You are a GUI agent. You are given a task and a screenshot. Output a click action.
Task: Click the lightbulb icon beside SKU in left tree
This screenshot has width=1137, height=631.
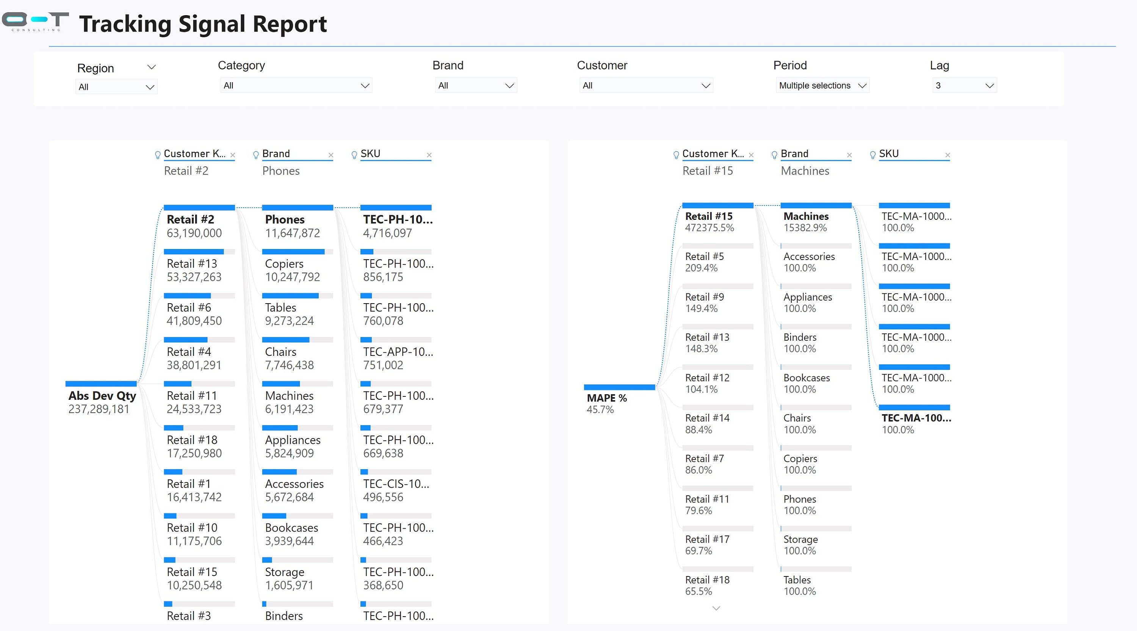pos(354,155)
